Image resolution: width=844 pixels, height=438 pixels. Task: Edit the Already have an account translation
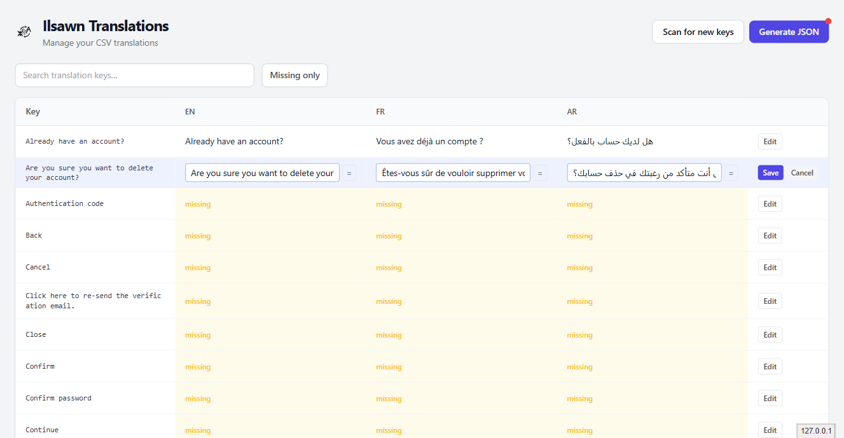(770, 141)
